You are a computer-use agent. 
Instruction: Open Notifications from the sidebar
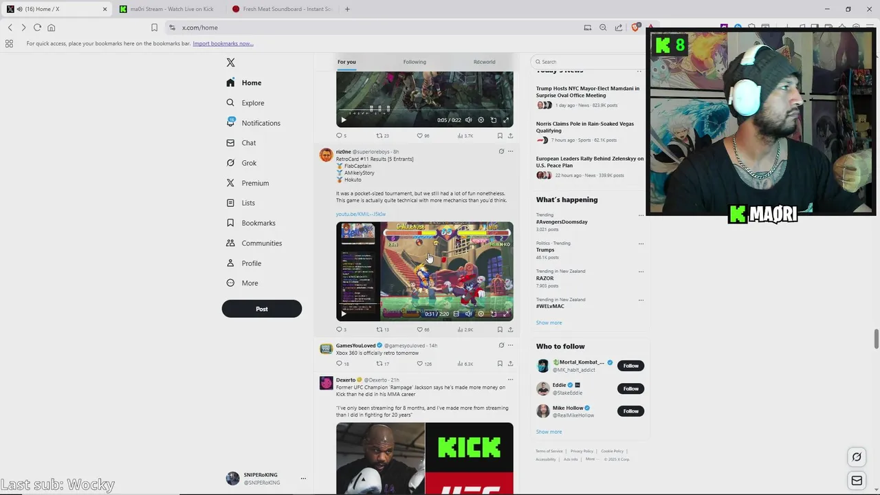[x=253, y=123]
